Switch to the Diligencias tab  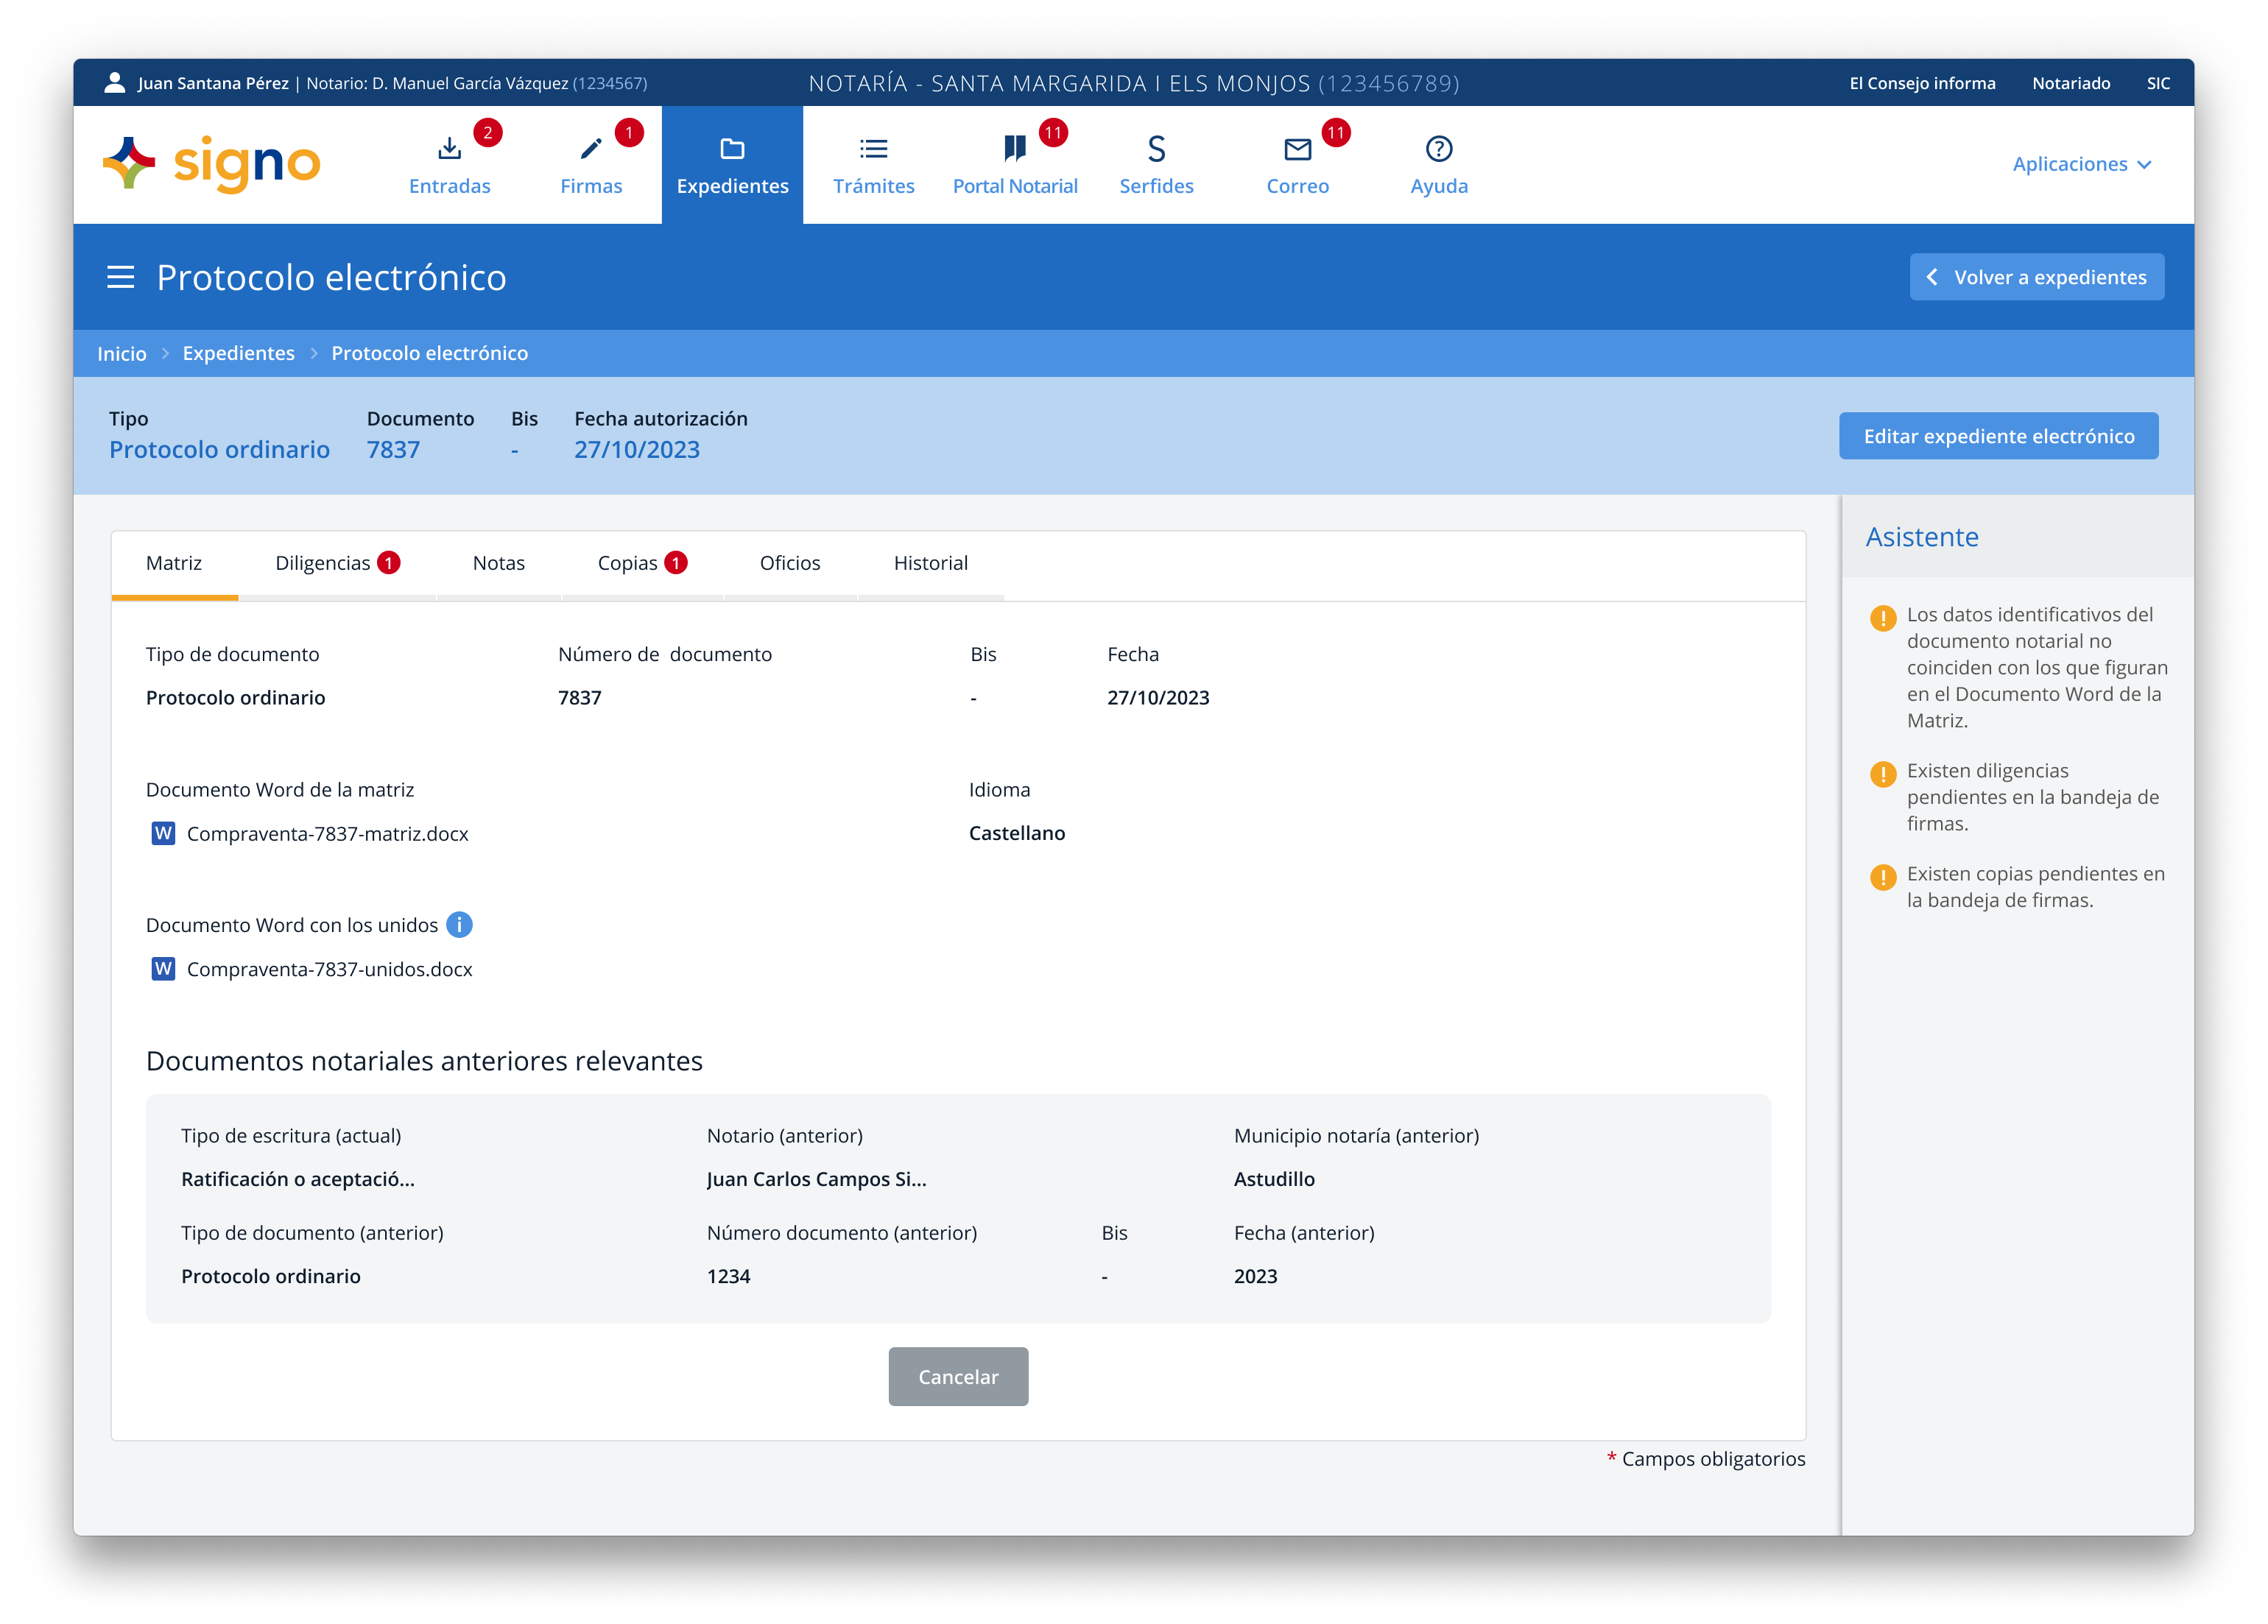336,563
